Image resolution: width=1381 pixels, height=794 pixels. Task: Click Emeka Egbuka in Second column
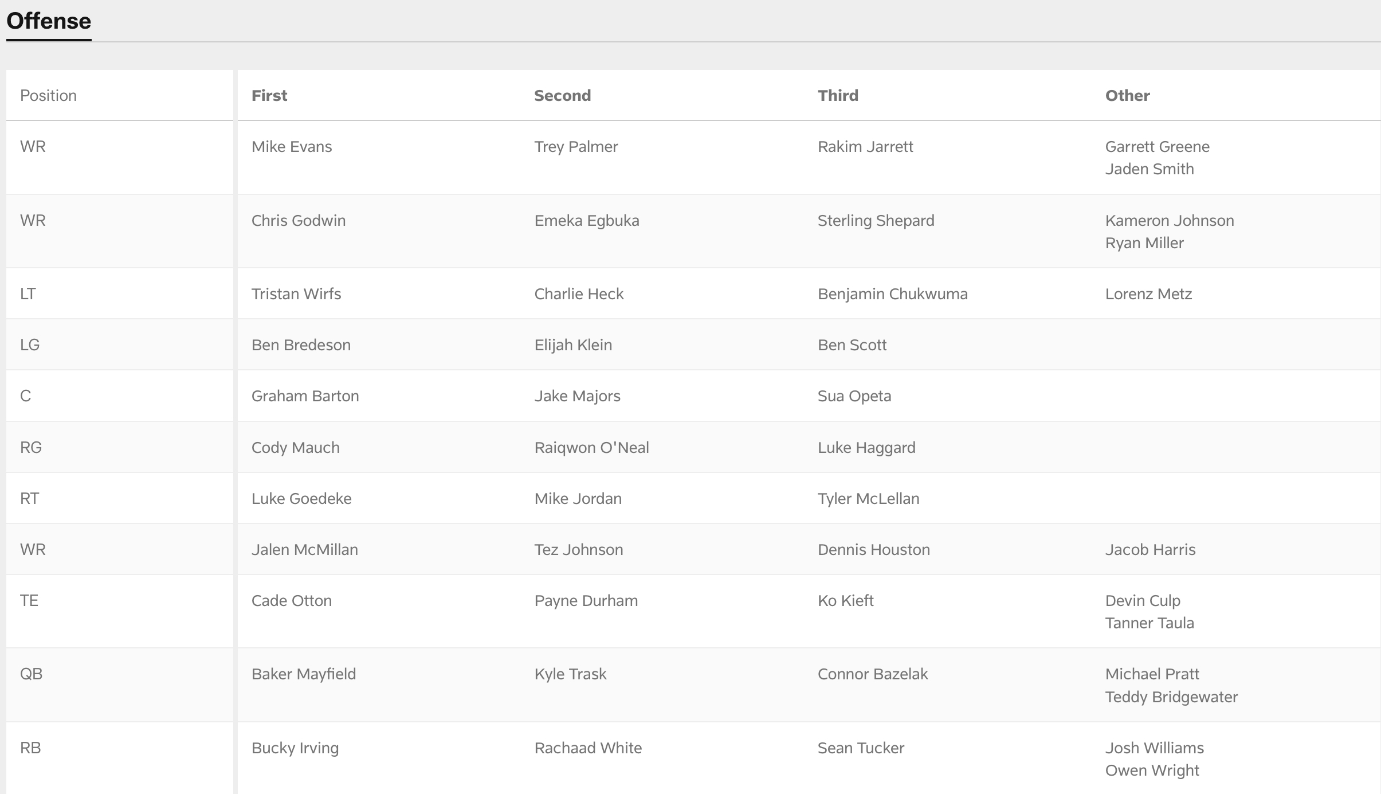pyautogui.click(x=587, y=221)
